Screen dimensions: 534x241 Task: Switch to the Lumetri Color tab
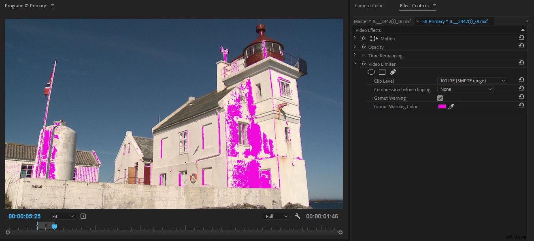pyautogui.click(x=369, y=6)
